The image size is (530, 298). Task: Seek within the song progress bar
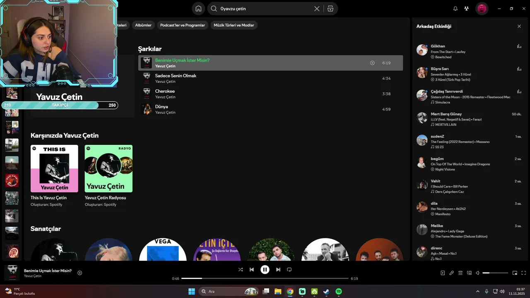tap(265, 279)
